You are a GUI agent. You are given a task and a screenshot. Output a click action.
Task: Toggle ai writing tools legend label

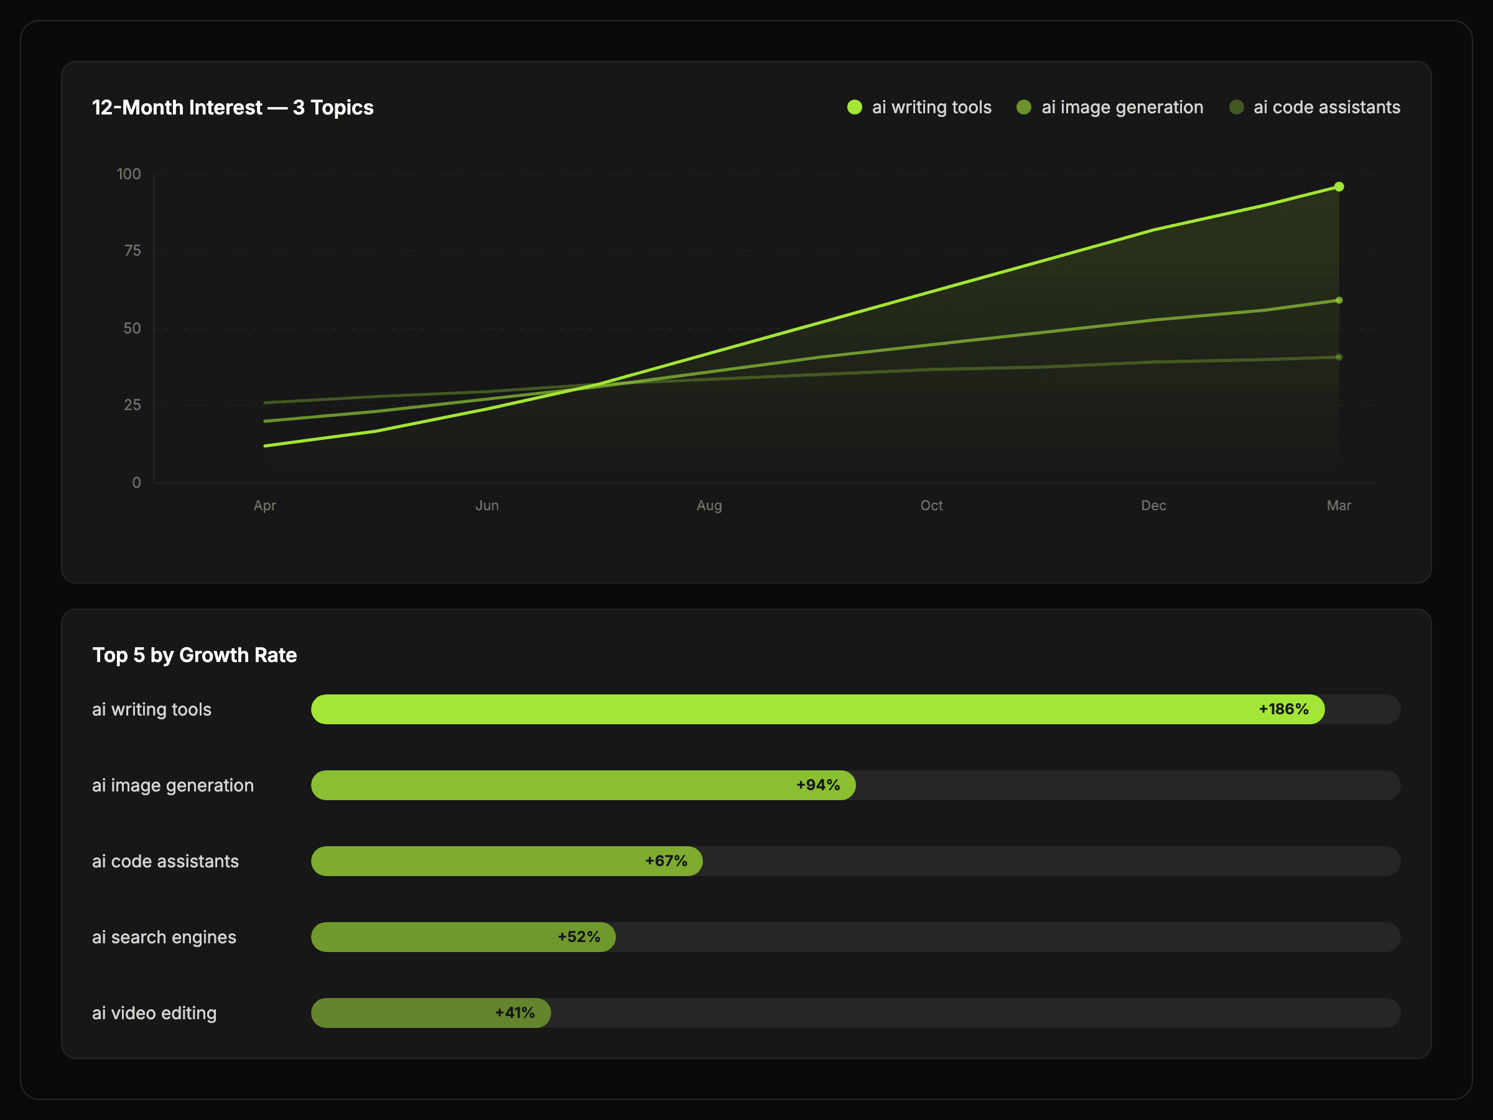coord(931,108)
